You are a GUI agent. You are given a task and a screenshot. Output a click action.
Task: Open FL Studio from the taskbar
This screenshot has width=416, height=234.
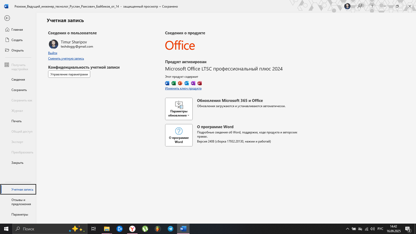pos(158,229)
